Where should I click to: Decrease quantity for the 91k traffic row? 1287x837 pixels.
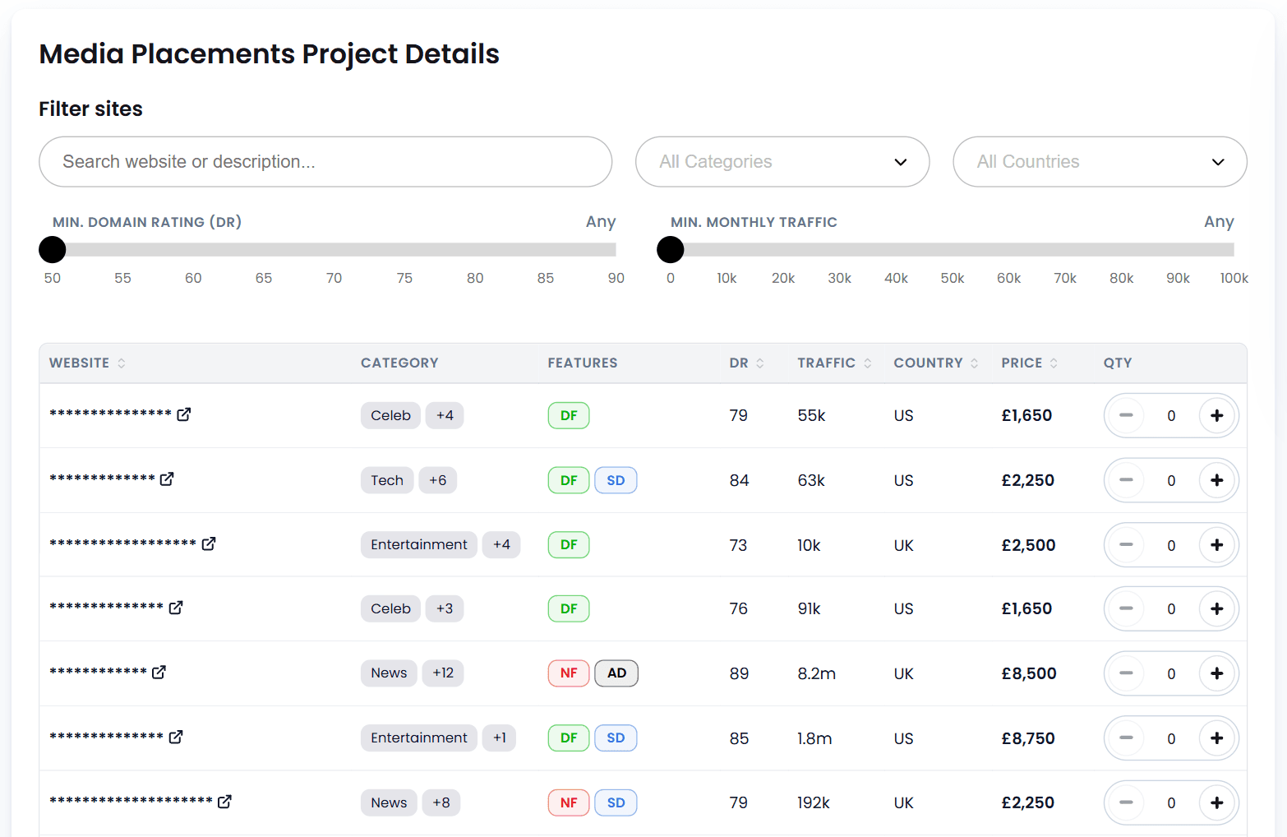click(1126, 608)
